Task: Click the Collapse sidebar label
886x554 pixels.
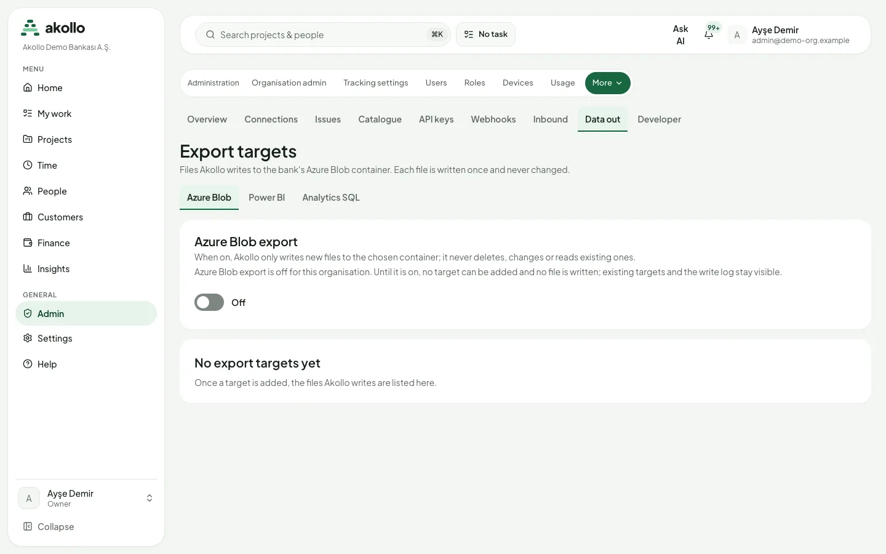Action: (x=56, y=527)
